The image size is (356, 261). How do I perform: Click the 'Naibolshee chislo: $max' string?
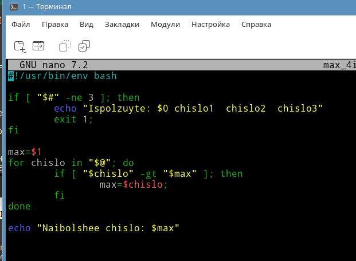[108, 228]
